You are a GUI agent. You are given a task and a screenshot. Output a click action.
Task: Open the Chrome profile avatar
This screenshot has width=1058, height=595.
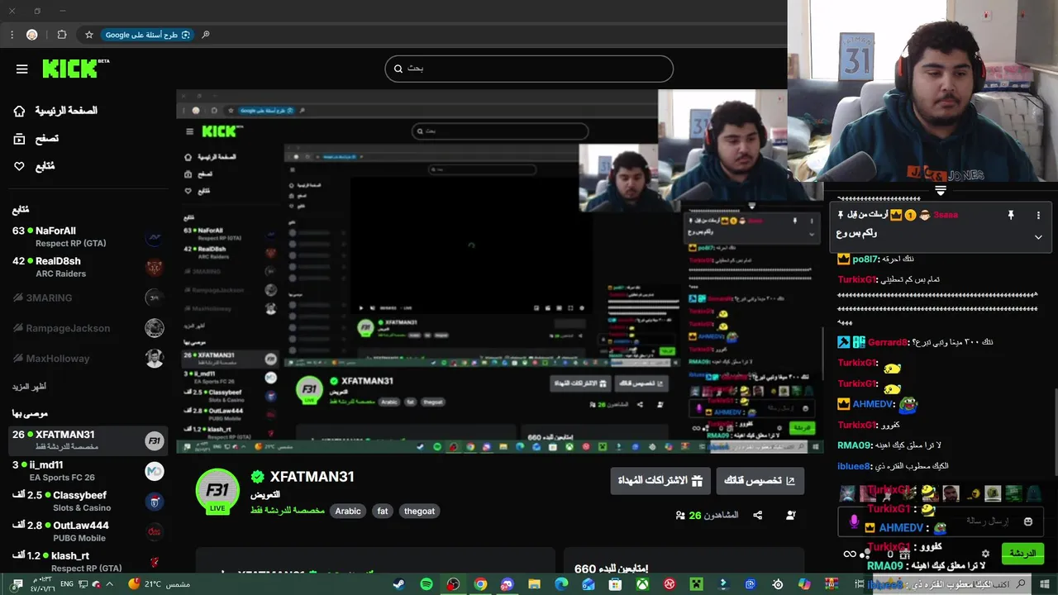(32, 35)
